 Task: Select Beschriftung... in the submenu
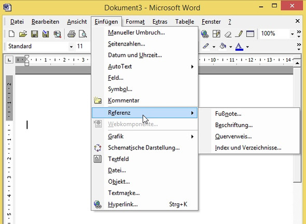pos(249,125)
